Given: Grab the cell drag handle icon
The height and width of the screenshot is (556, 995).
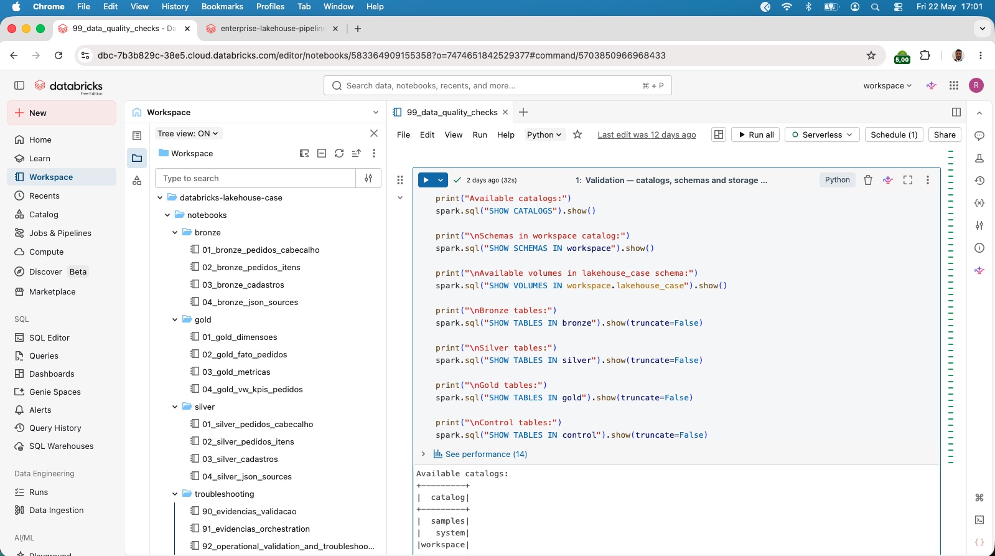Looking at the screenshot, I should pyautogui.click(x=400, y=180).
